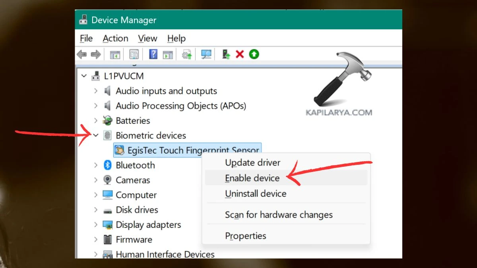Viewport: 477px width, 268px height.
Task: Click the monitor-with-magnifier scan toolbar icon
Action: [x=206, y=54]
